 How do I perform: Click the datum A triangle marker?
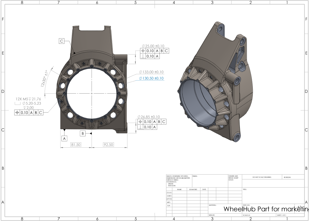point(64,130)
